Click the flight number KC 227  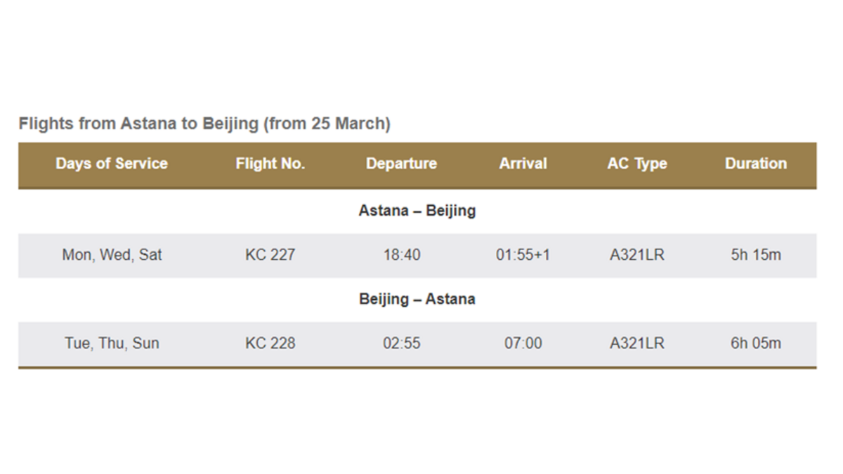point(270,255)
